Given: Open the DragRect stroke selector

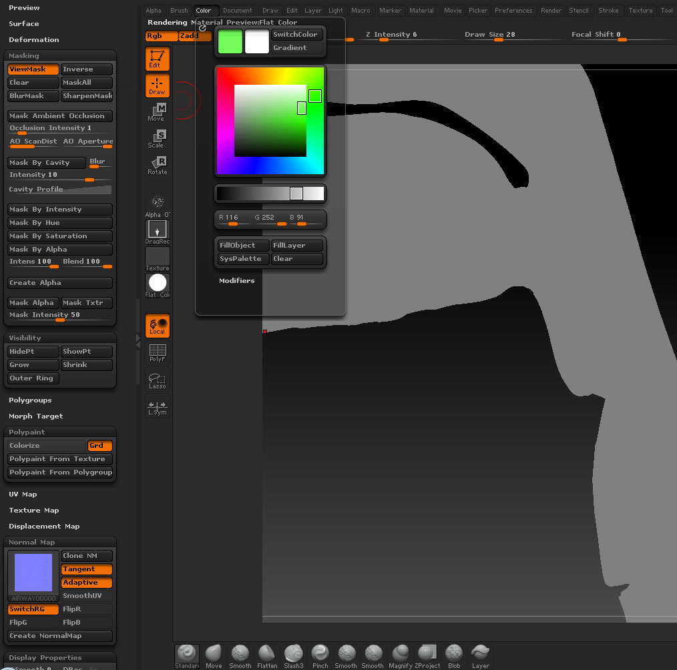Looking at the screenshot, I should coord(157,232).
